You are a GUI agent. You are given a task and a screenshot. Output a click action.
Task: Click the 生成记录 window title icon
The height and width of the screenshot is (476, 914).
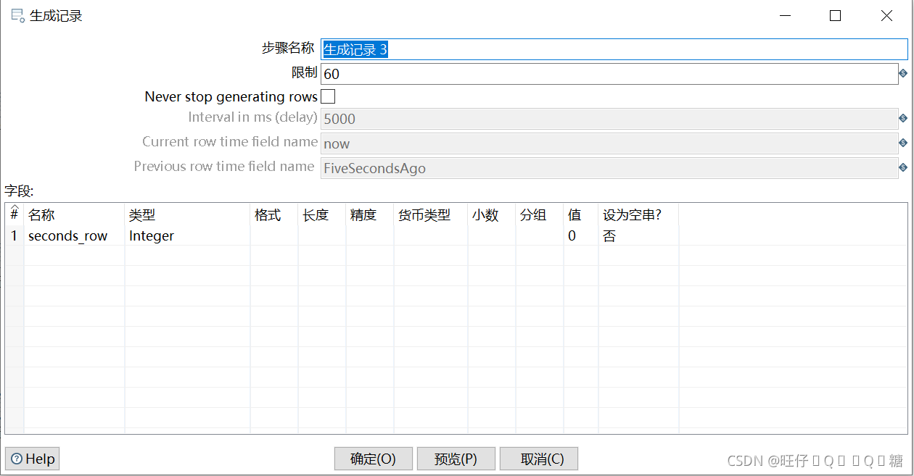(18, 16)
